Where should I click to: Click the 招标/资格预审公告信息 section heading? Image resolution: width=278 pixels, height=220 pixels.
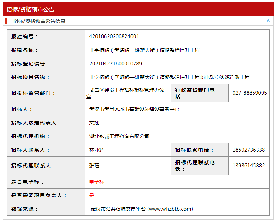39,21
